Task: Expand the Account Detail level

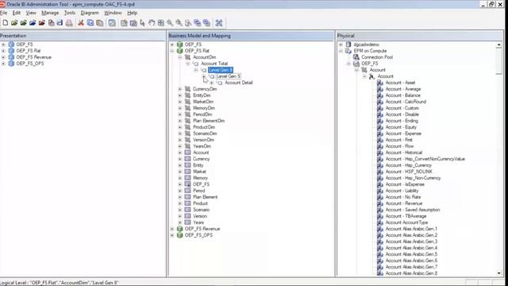Action: click(212, 83)
